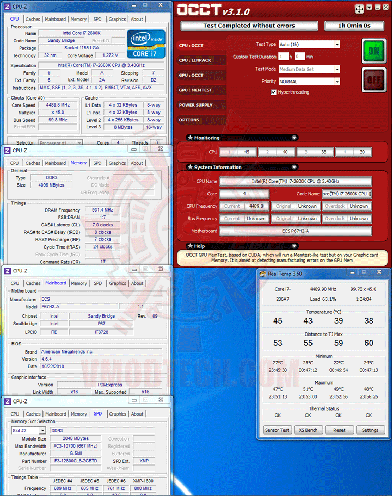Switch to Caches tab in top CPU-Z window
The width and height of the screenshot is (392, 496).
coord(33,19)
